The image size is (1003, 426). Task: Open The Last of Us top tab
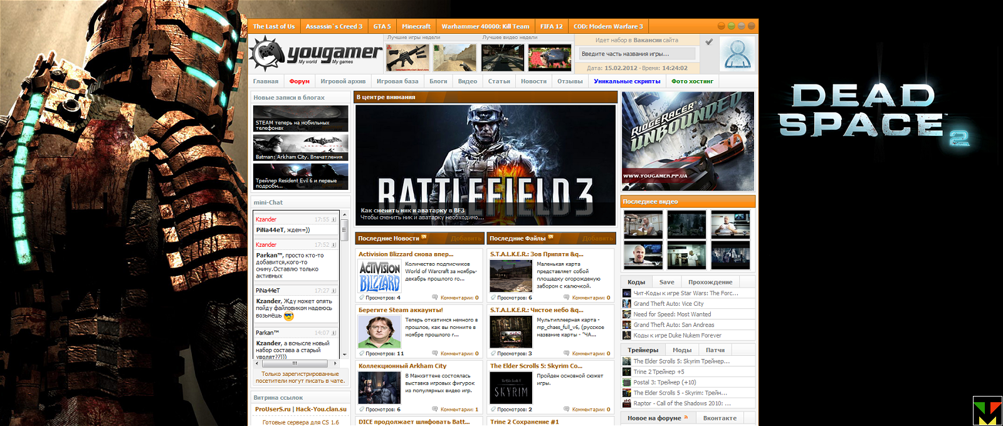click(274, 26)
